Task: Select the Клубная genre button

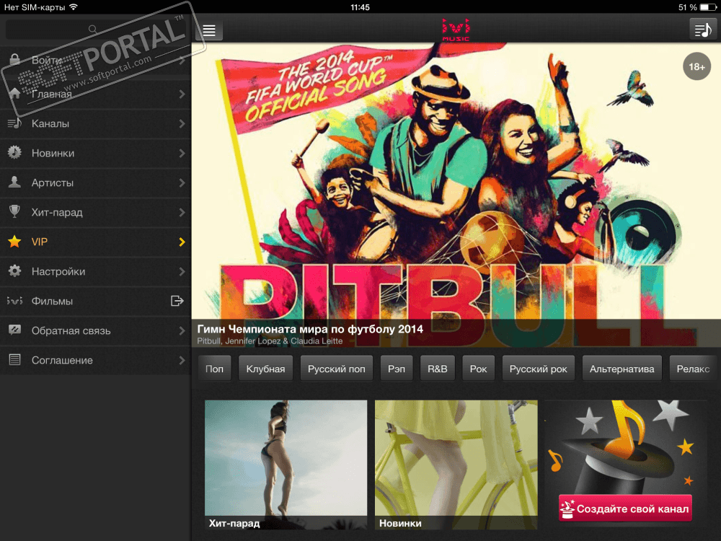Action: (x=265, y=369)
